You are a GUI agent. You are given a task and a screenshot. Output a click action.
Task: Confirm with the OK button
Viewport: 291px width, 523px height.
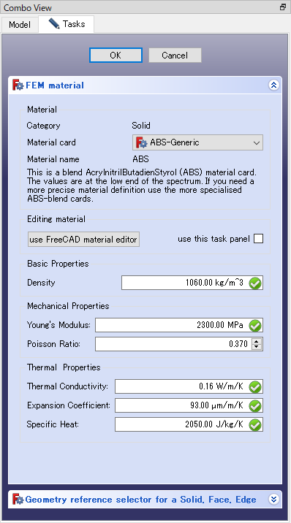[x=116, y=55]
